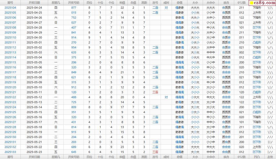Select winning number 752
The height and width of the screenshot is (159, 276).
pos(74,18)
